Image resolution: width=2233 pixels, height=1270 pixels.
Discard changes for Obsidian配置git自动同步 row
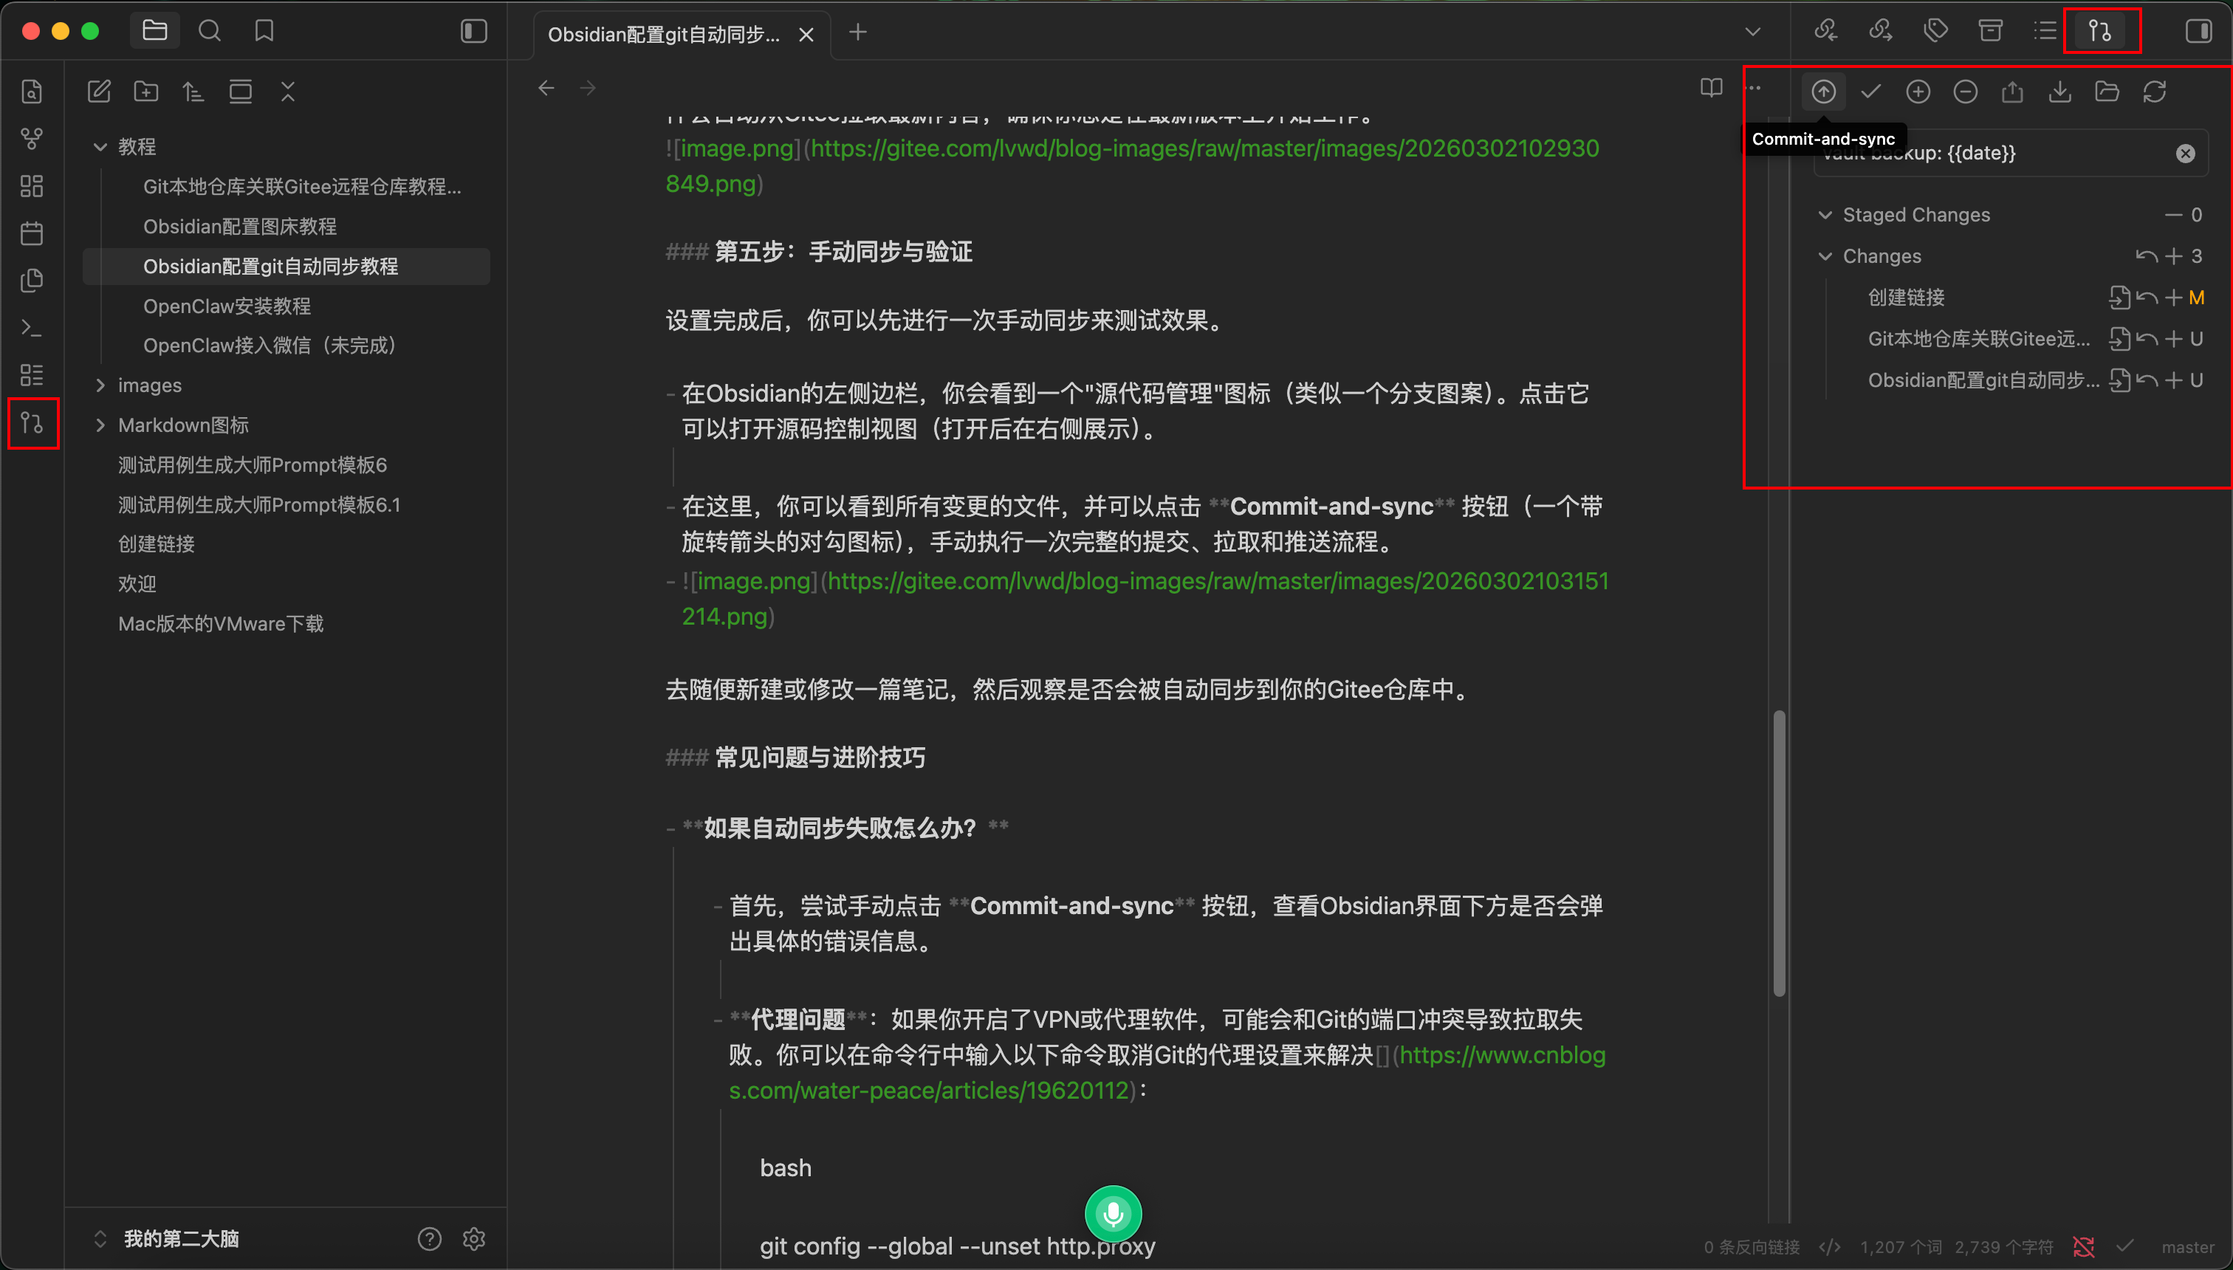tap(2147, 380)
